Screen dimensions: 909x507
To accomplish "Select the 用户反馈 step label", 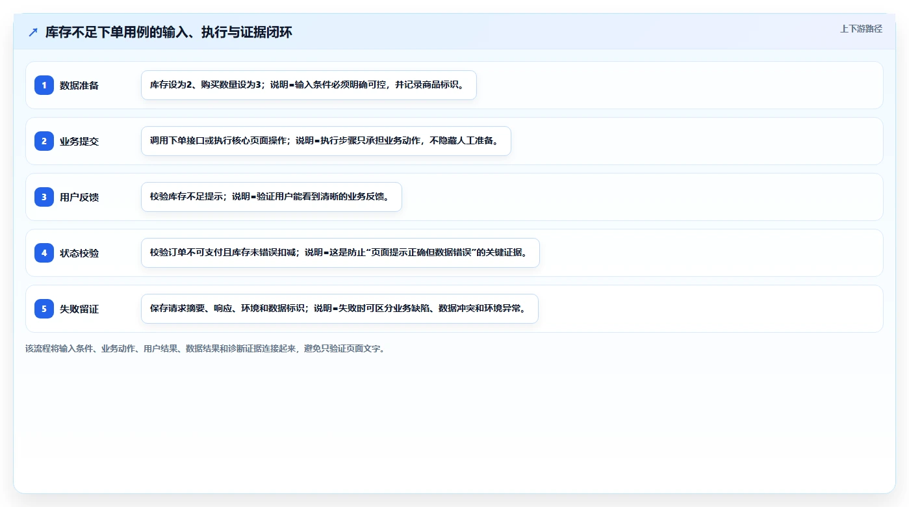I will (79, 197).
